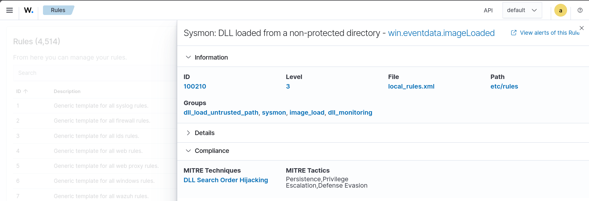The width and height of the screenshot is (589, 201).
Task: Open the default index pattern dropdown
Action: (522, 10)
